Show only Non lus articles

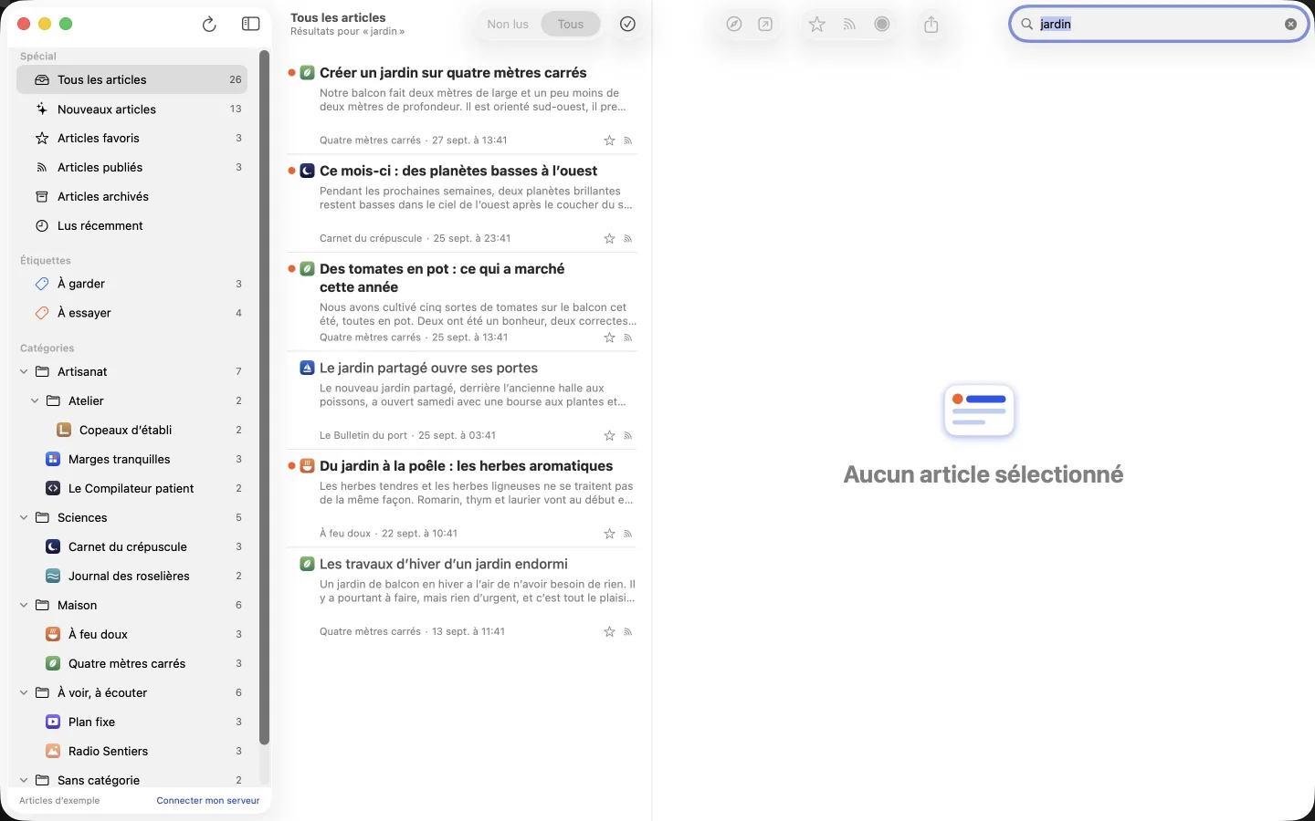pyautogui.click(x=508, y=25)
